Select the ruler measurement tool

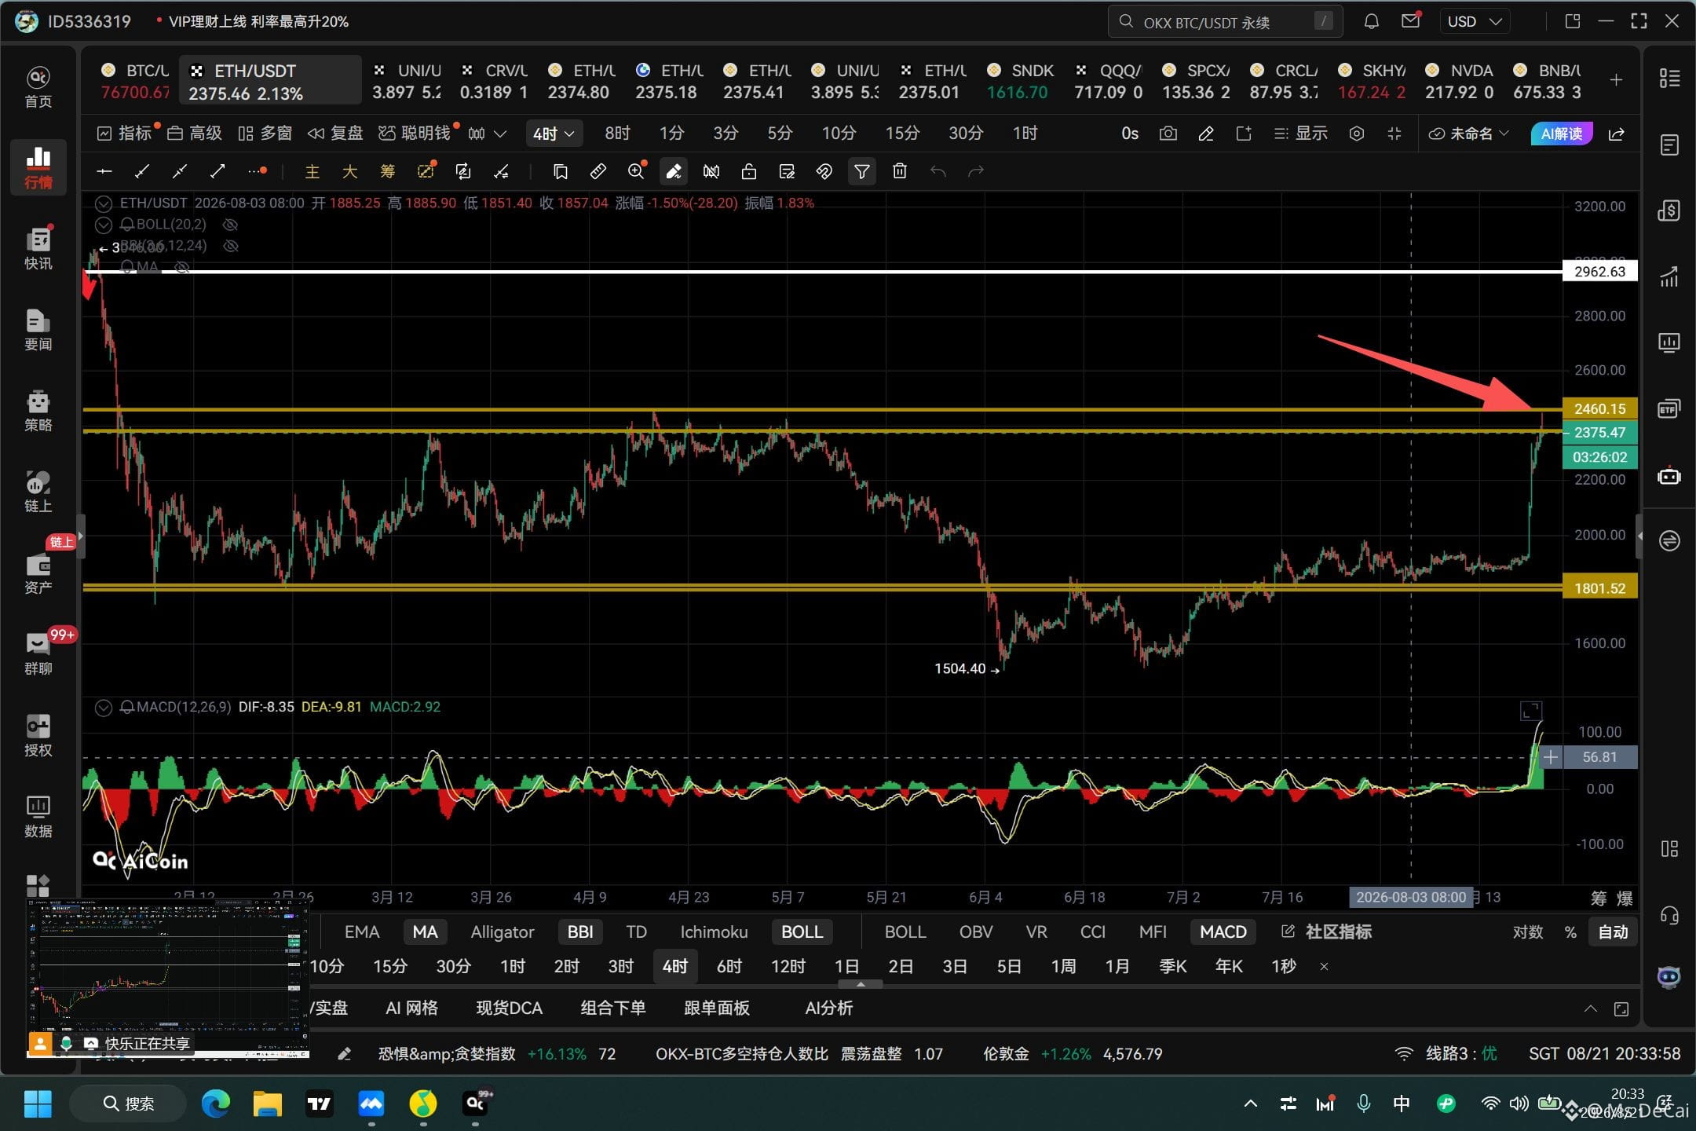point(598,171)
